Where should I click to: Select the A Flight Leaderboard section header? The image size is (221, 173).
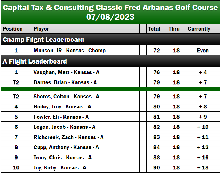coord(110,61)
